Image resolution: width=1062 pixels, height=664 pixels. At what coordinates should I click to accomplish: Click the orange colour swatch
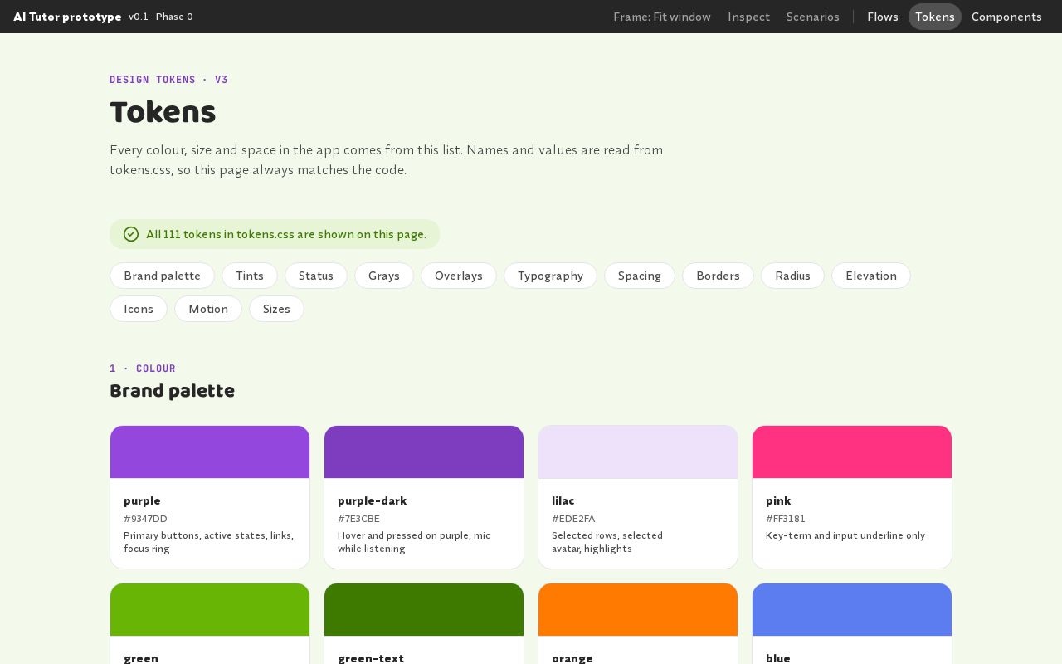tap(638, 610)
